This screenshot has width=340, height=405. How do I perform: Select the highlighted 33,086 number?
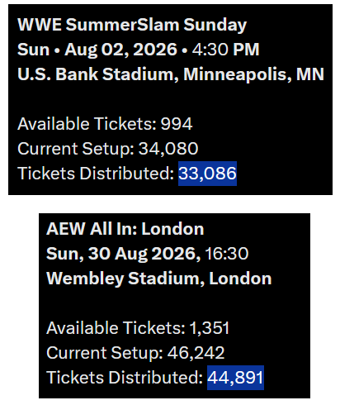(x=207, y=174)
